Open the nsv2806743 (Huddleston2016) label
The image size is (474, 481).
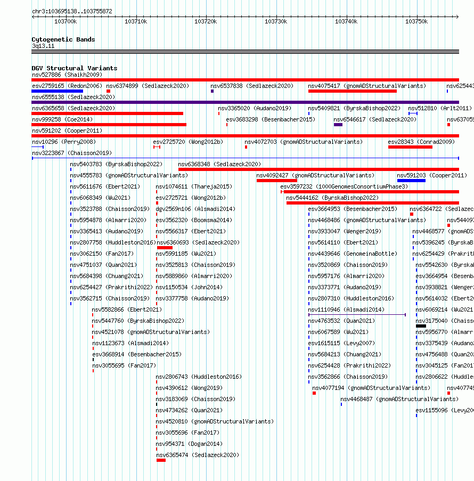click(199, 377)
